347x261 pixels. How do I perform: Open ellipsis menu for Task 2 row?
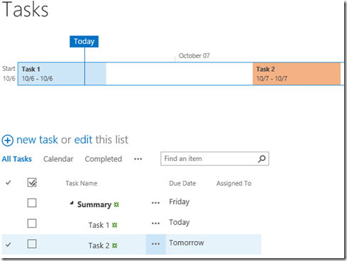coord(155,244)
